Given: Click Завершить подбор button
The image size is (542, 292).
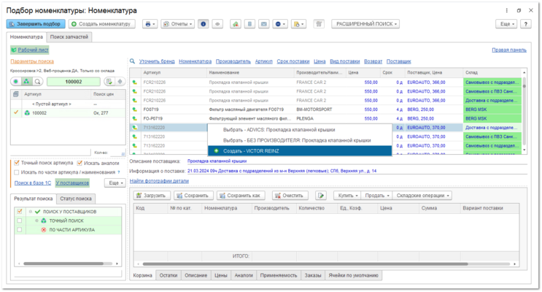Looking at the screenshot, I should pyautogui.click(x=36, y=24).
